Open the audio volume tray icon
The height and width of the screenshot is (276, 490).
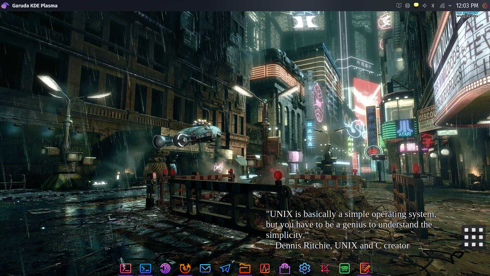(425, 6)
